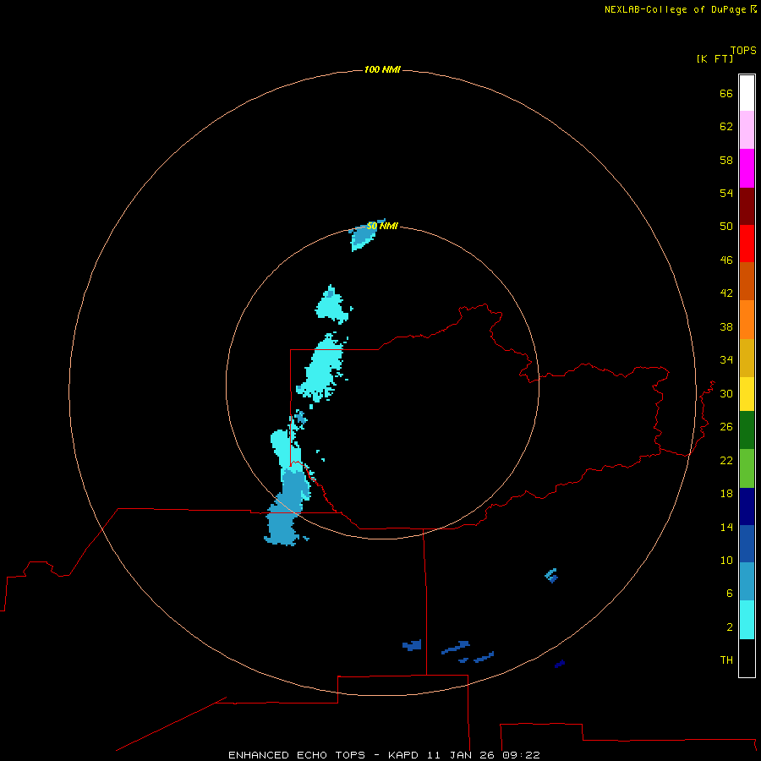Image resolution: width=761 pixels, height=761 pixels.
Task: Click the legend value 18
Action: (x=726, y=494)
